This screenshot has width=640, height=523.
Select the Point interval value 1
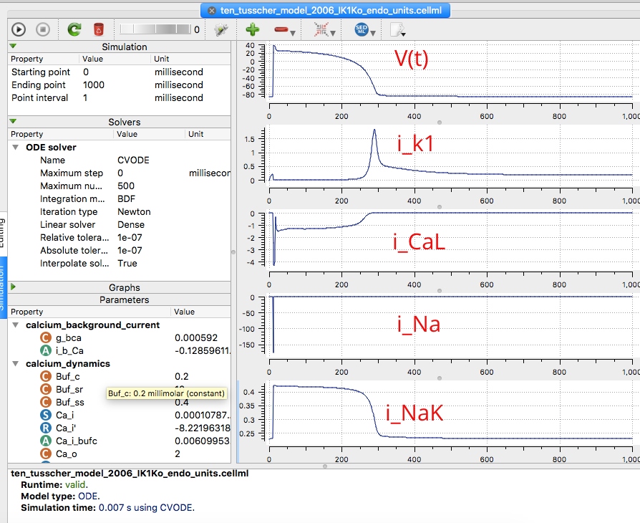85,98
